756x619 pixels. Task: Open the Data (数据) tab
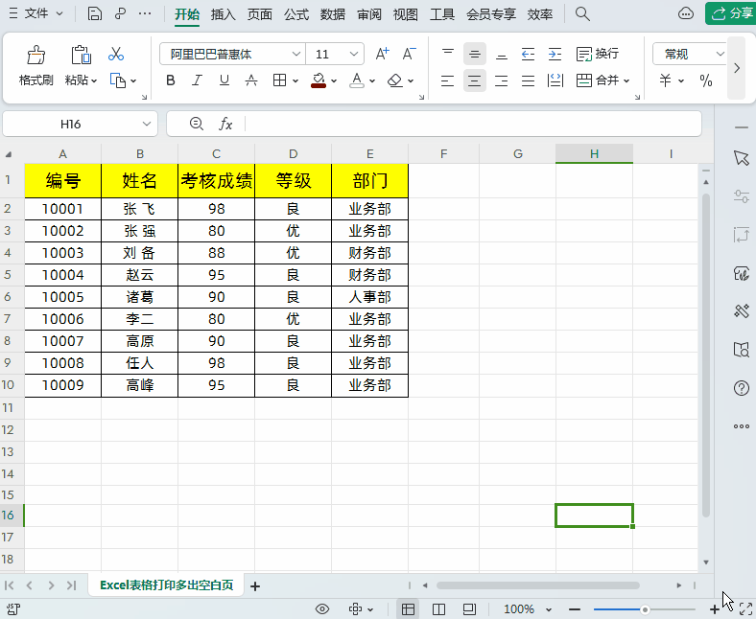[333, 14]
